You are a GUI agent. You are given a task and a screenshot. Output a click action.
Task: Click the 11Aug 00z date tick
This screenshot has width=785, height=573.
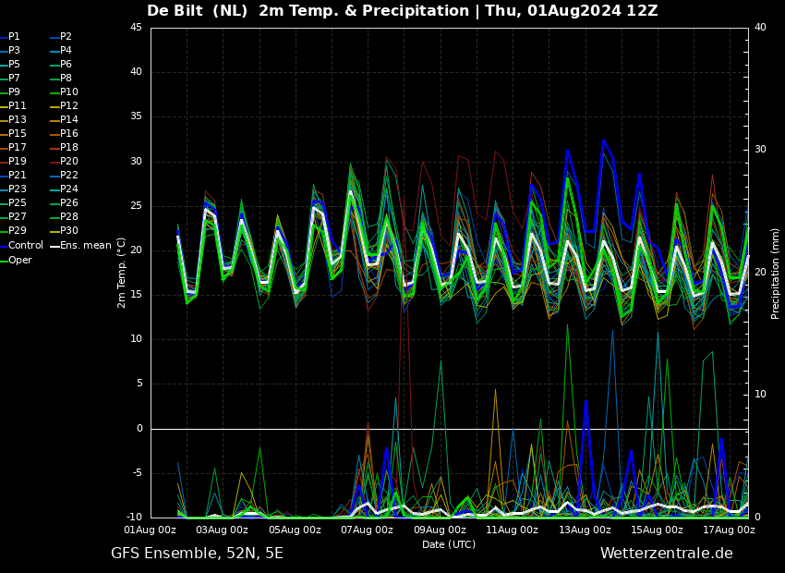(512, 530)
